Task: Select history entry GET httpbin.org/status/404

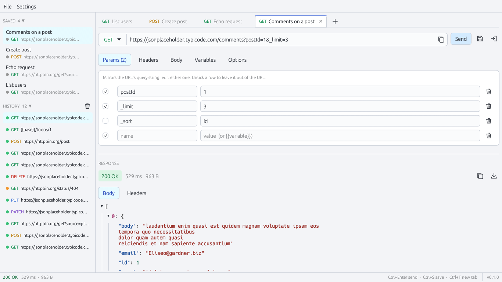Action: 48,188
